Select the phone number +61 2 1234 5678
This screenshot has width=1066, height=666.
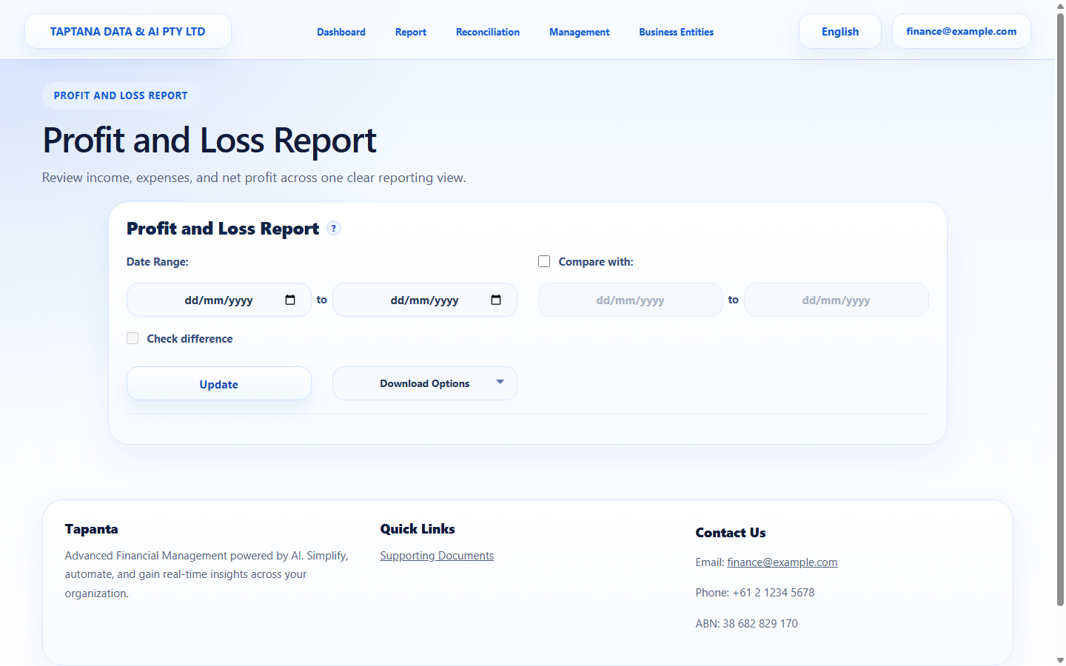tap(774, 593)
